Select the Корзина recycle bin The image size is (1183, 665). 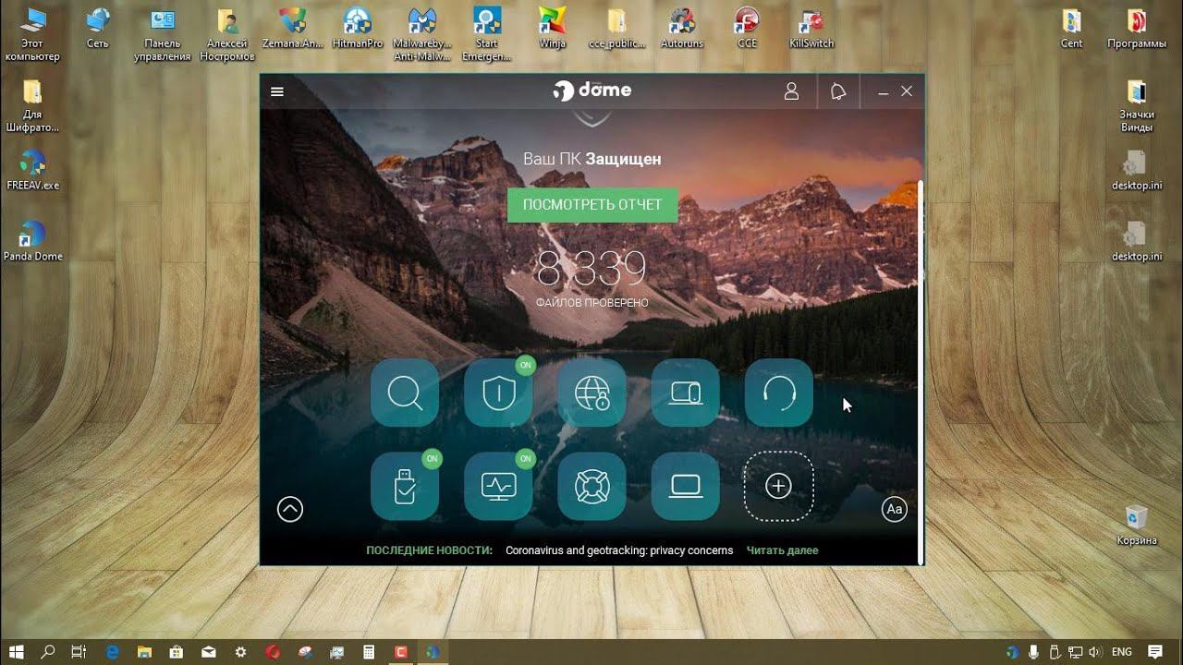click(x=1137, y=525)
